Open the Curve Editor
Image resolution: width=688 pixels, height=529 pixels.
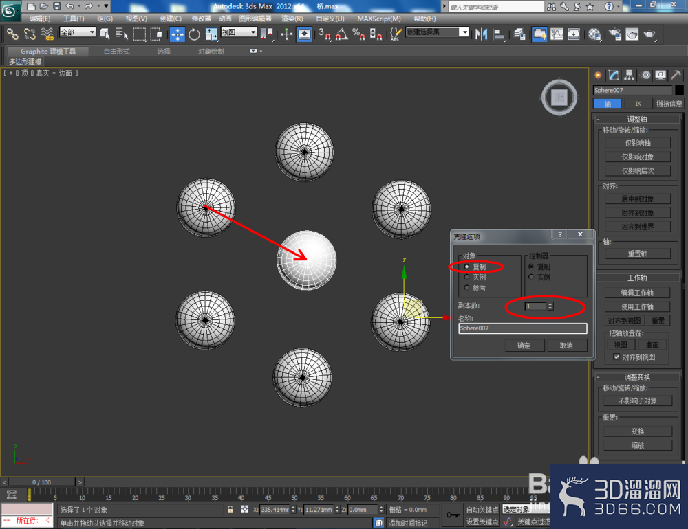pos(557,34)
